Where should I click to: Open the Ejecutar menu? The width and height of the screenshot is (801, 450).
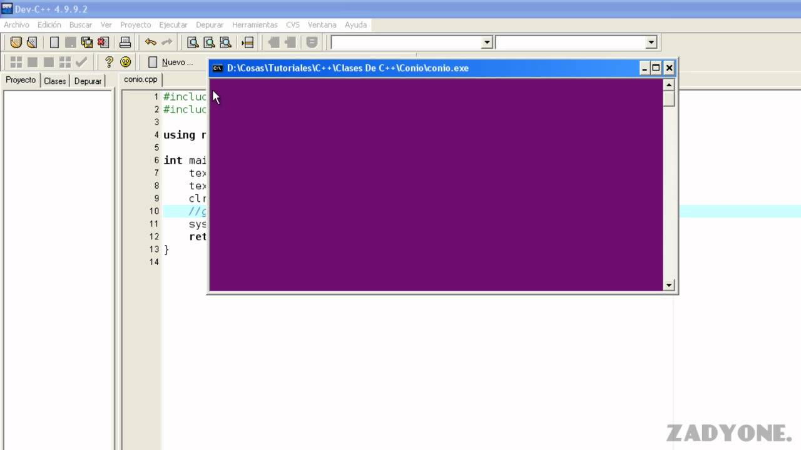pyautogui.click(x=173, y=25)
